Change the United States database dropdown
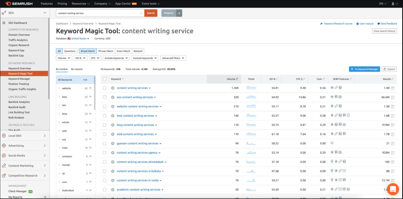 [80, 39]
